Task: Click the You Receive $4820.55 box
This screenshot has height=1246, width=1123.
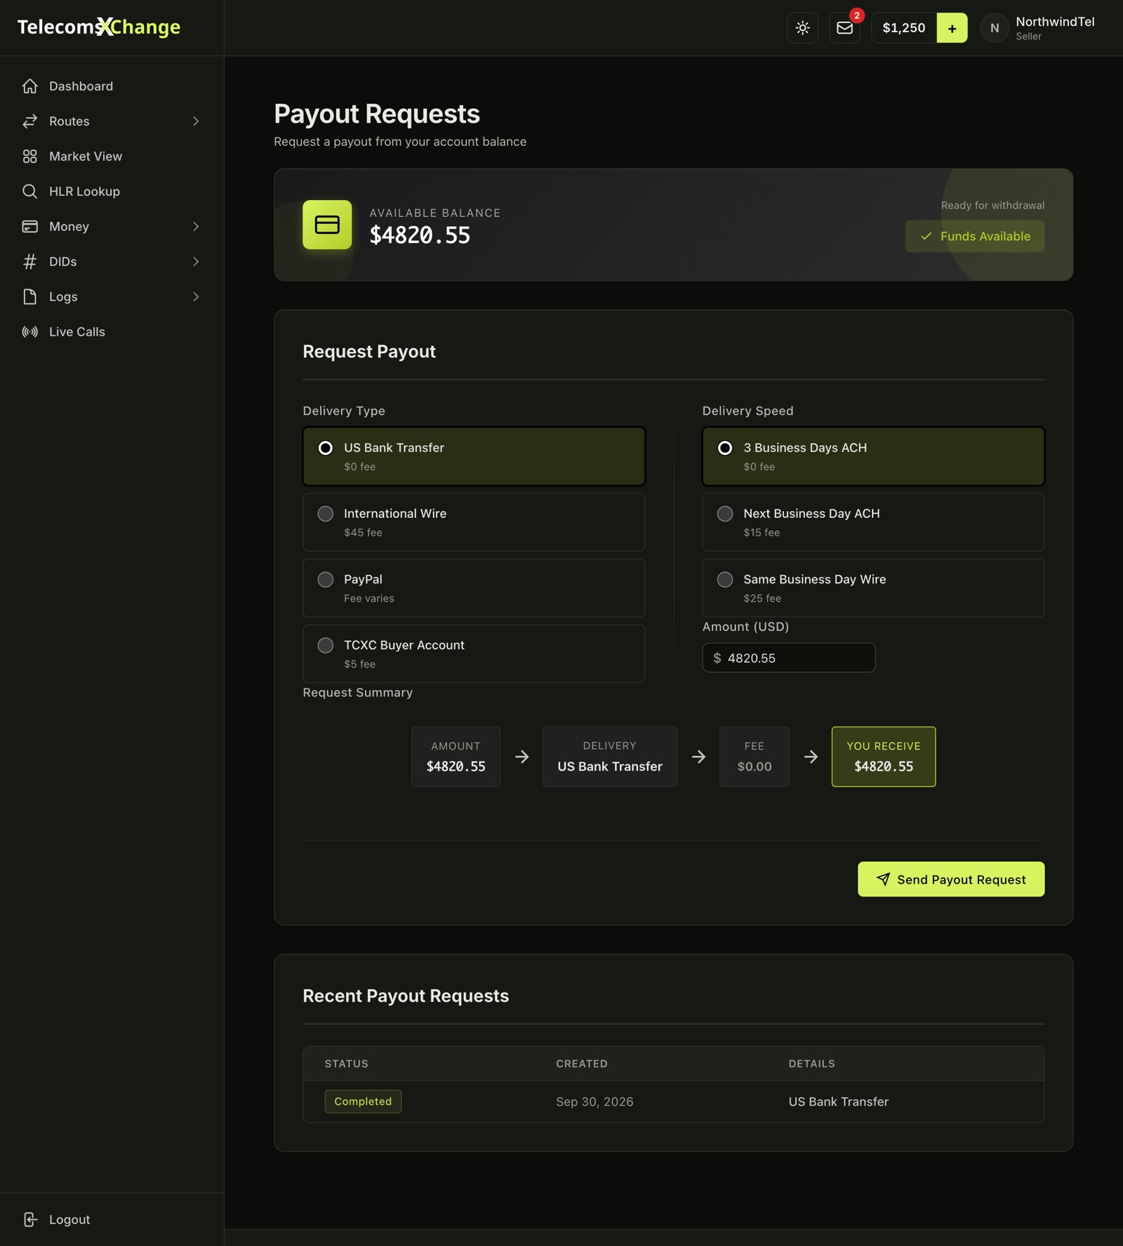Action: pos(883,757)
